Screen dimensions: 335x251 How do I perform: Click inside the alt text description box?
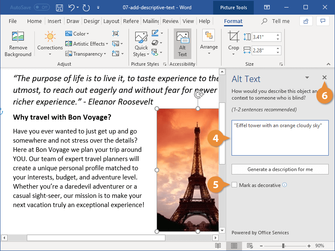[x=280, y=138]
